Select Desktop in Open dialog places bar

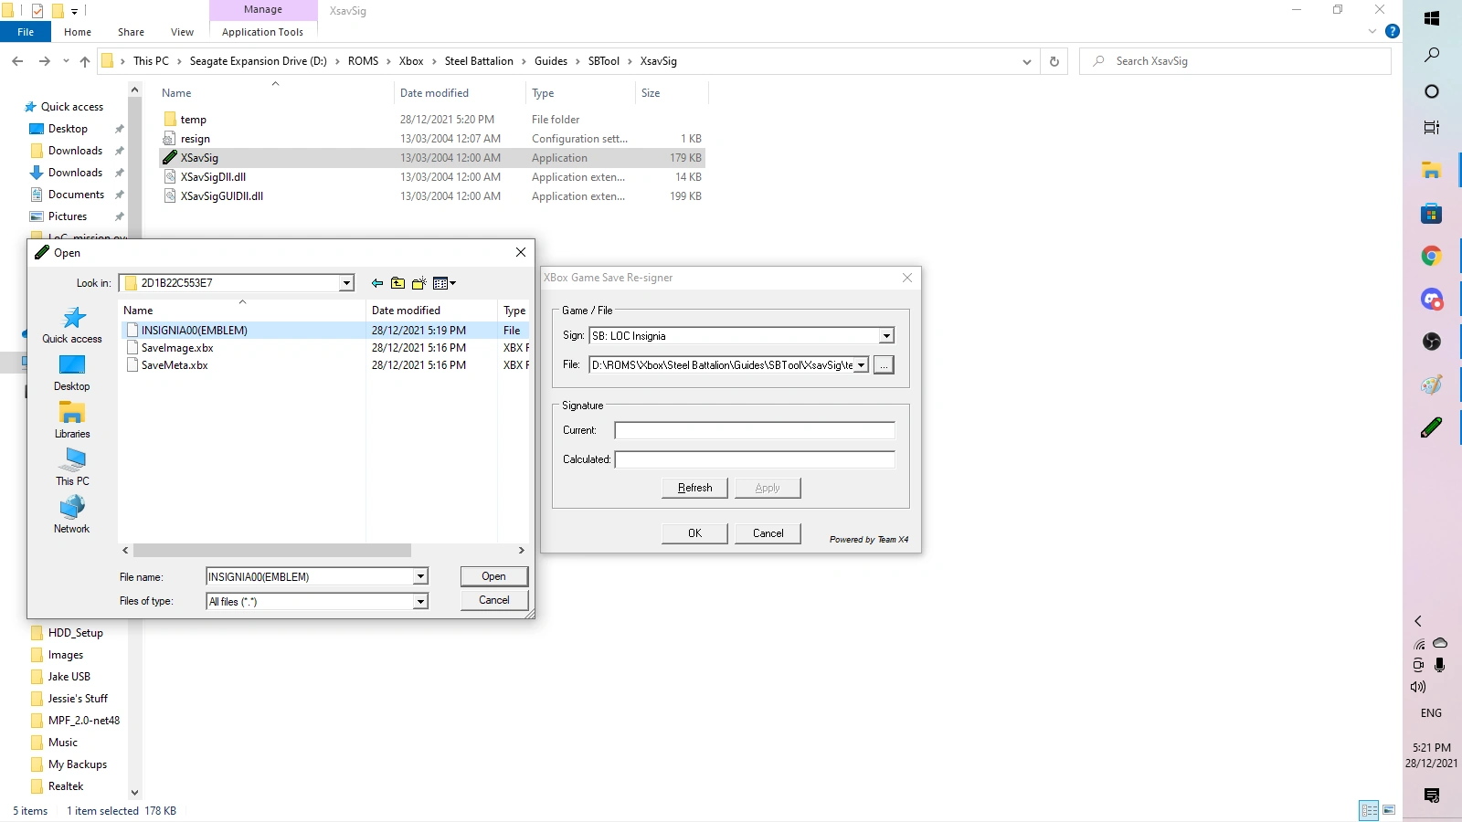pyautogui.click(x=72, y=373)
